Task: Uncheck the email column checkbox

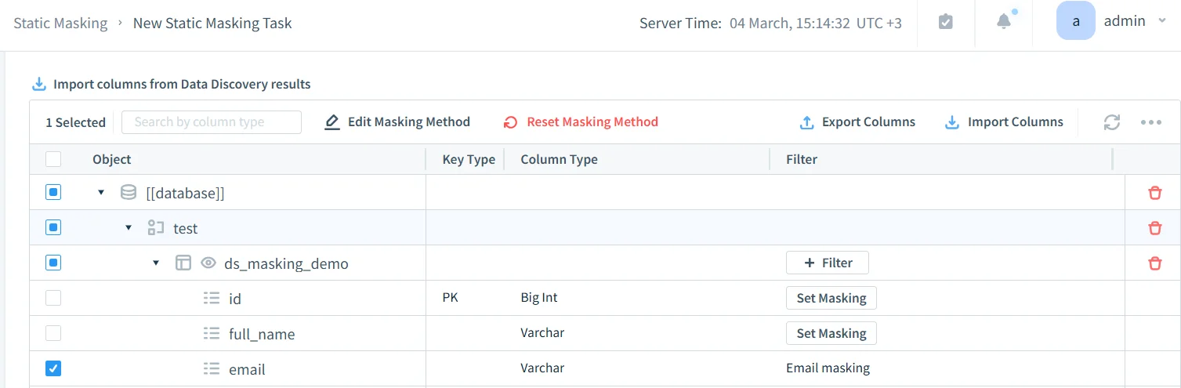Action: click(53, 368)
